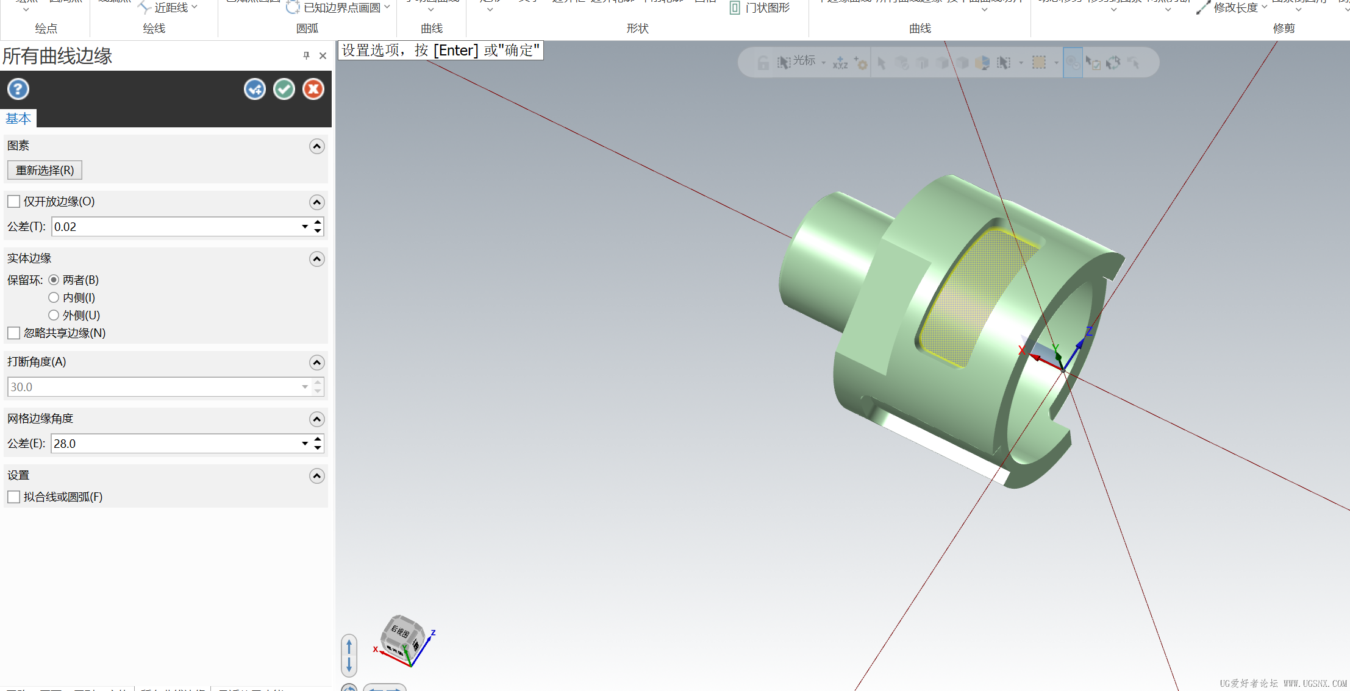
Task: Open the 公差(T) value dropdown
Action: pyautogui.click(x=305, y=227)
